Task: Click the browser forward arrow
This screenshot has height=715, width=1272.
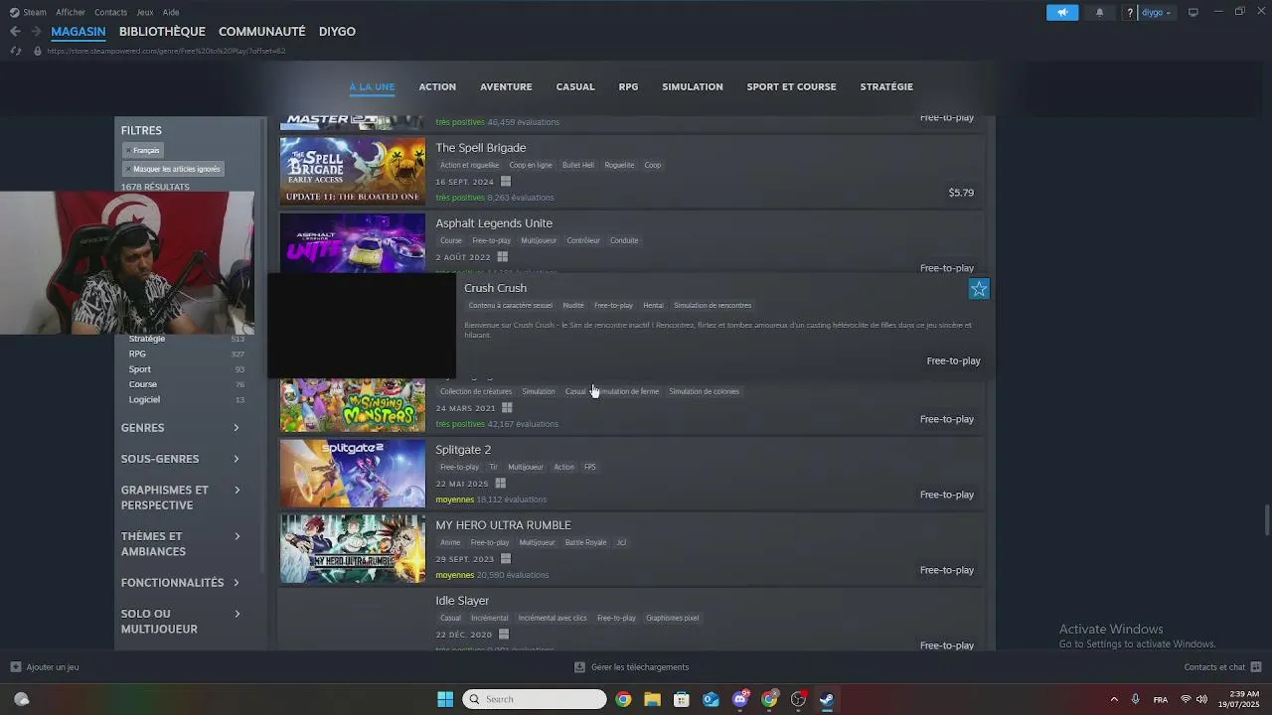Action: (x=36, y=32)
